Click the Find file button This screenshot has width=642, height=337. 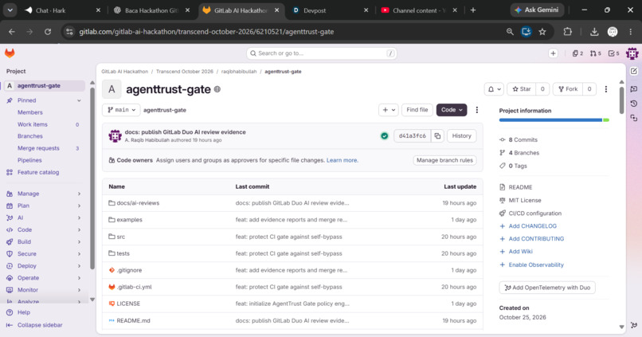pyautogui.click(x=417, y=110)
